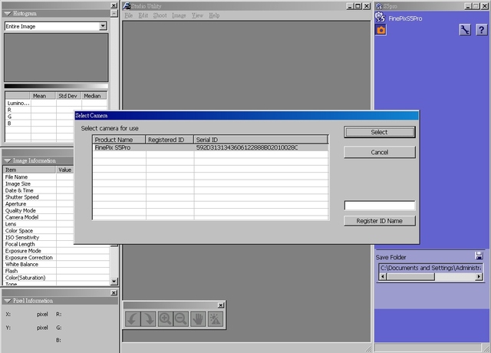Click the Mean column header
491x353 pixels.
[x=43, y=96]
